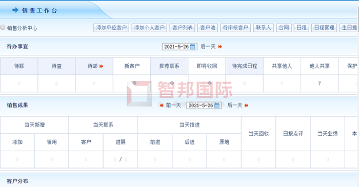Click the 当天业绩 header
The image size is (359, 187).
[328, 134]
